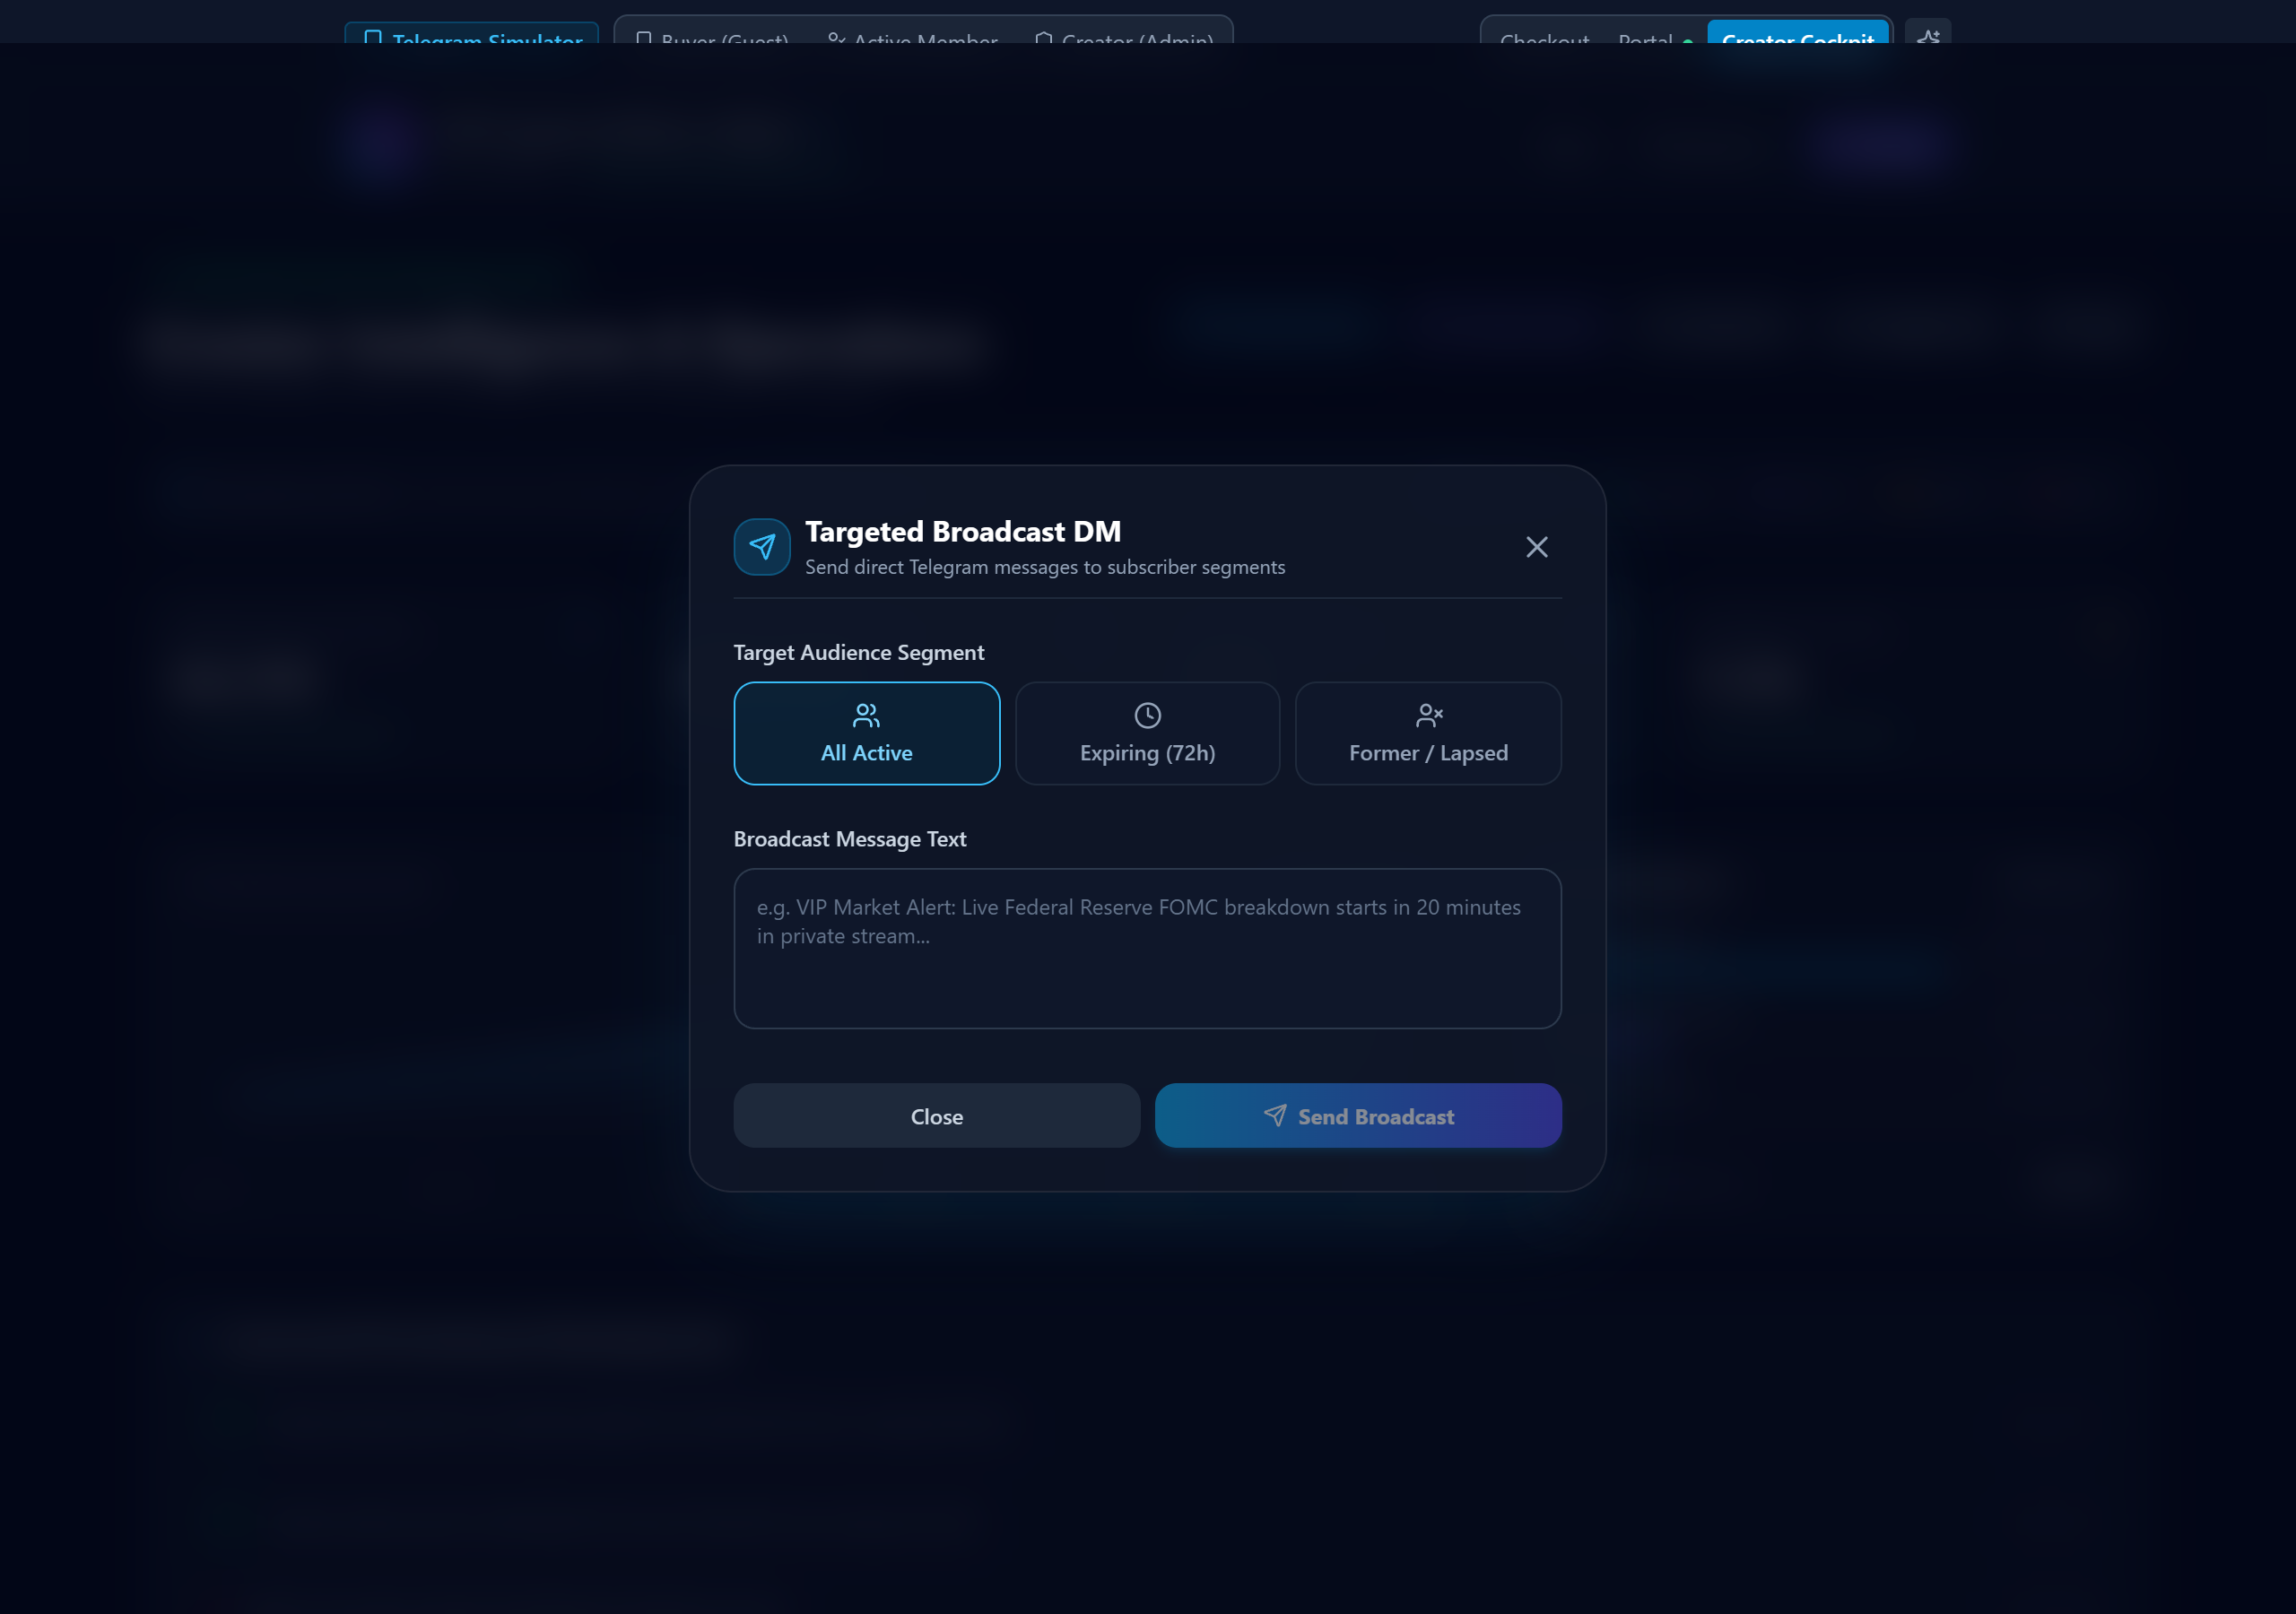Open the Telegram Simulator tab

pos(472,34)
